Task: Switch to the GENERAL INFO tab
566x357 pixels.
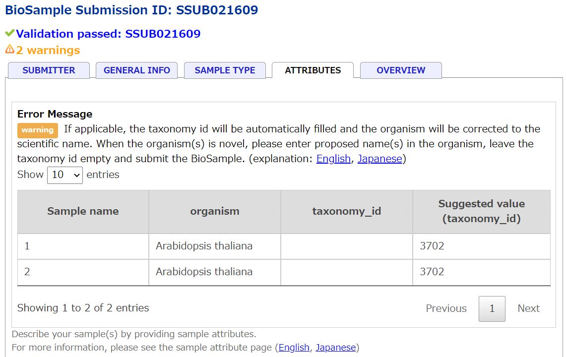Action: [136, 70]
